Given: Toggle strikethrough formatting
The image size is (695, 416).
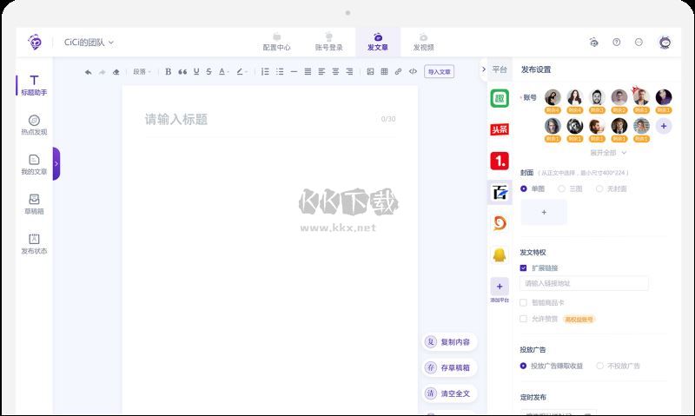Looking at the screenshot, I should tap(208, 71).
